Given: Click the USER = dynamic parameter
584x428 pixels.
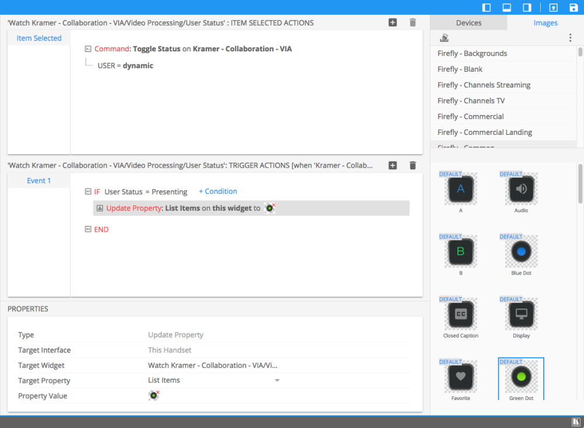Looking at the screenshot, I should tap(125, 65).
